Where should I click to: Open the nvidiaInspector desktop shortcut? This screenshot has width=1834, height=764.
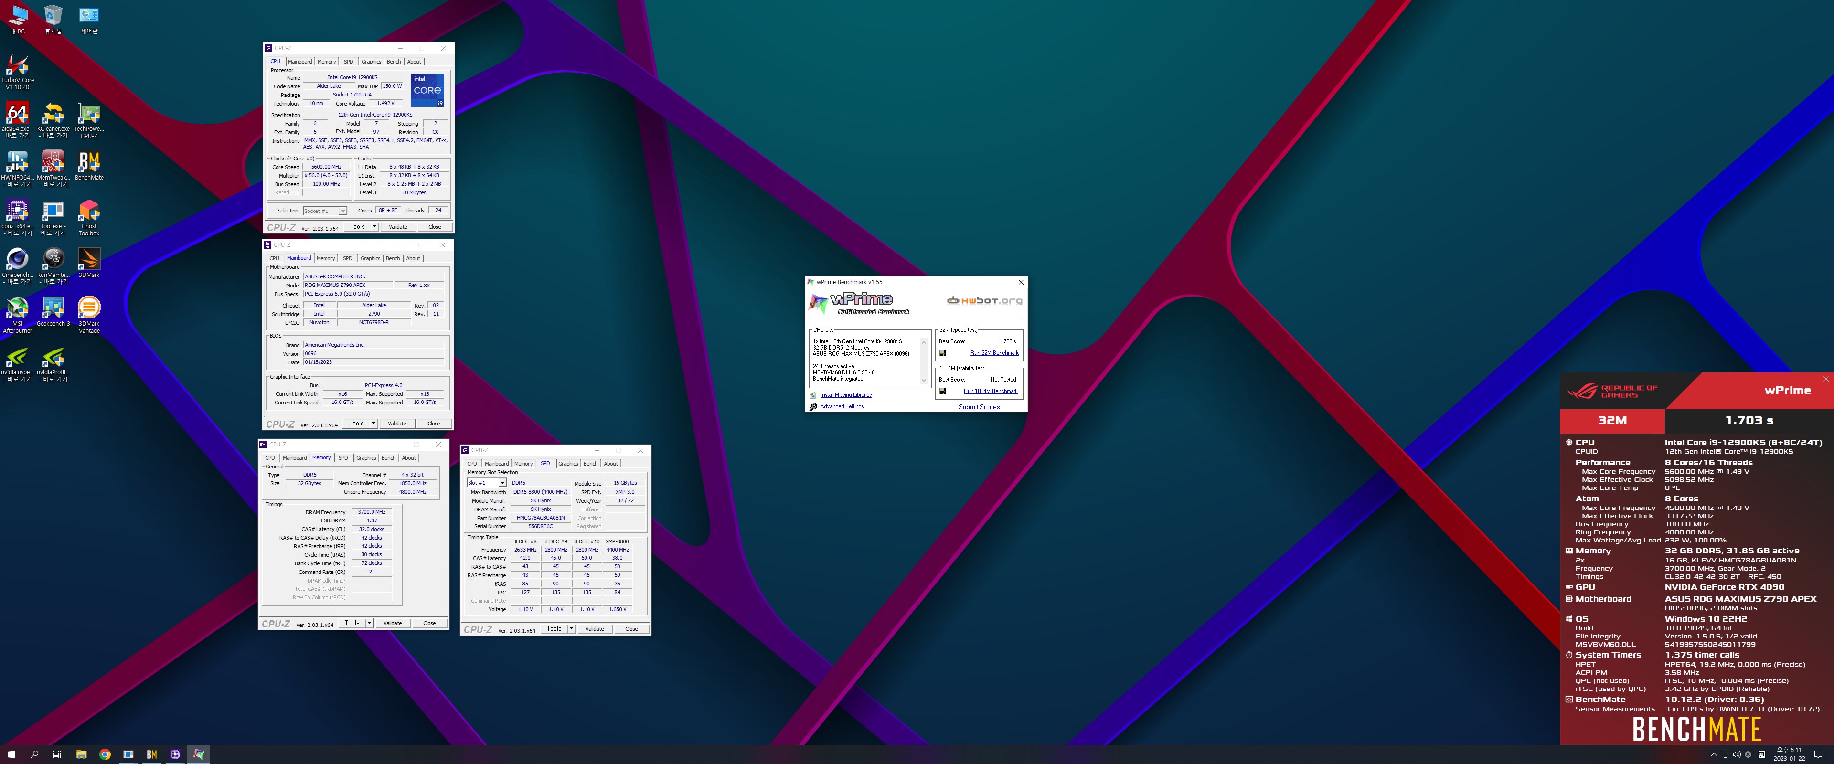click(17, 363)
